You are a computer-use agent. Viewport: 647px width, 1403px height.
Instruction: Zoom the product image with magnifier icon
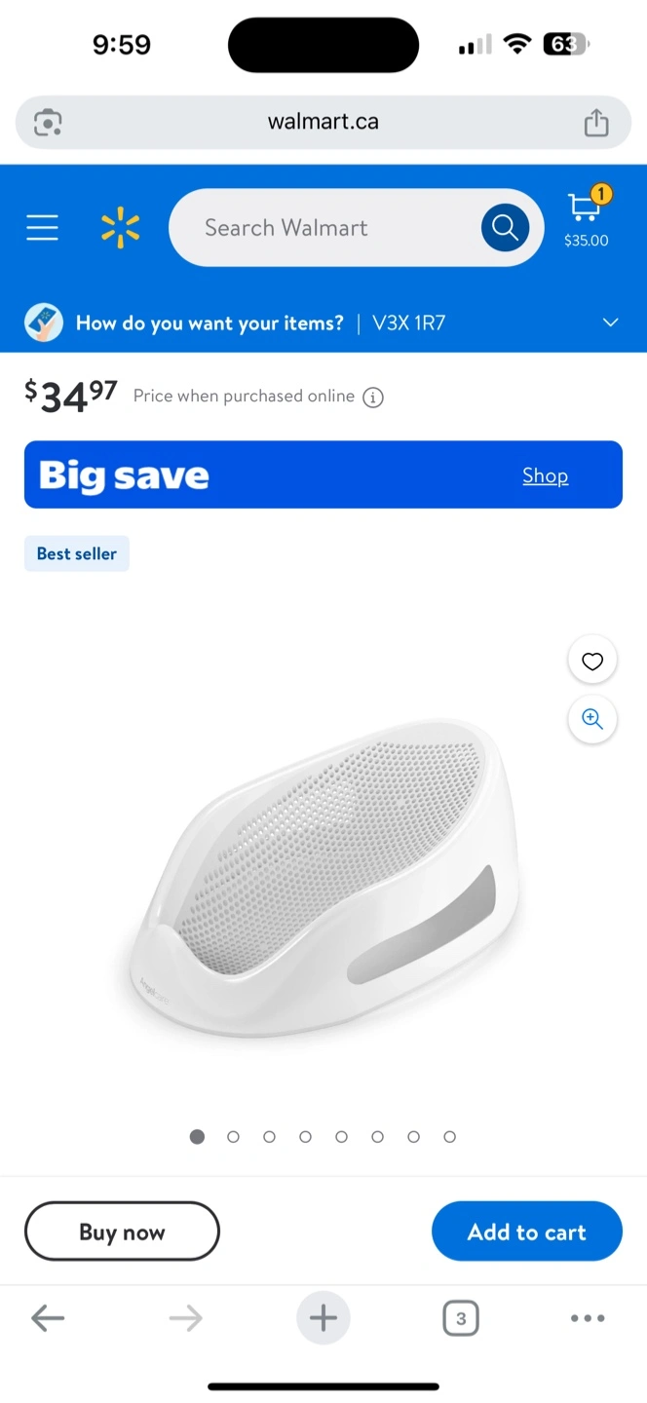(x=592, y=719)
